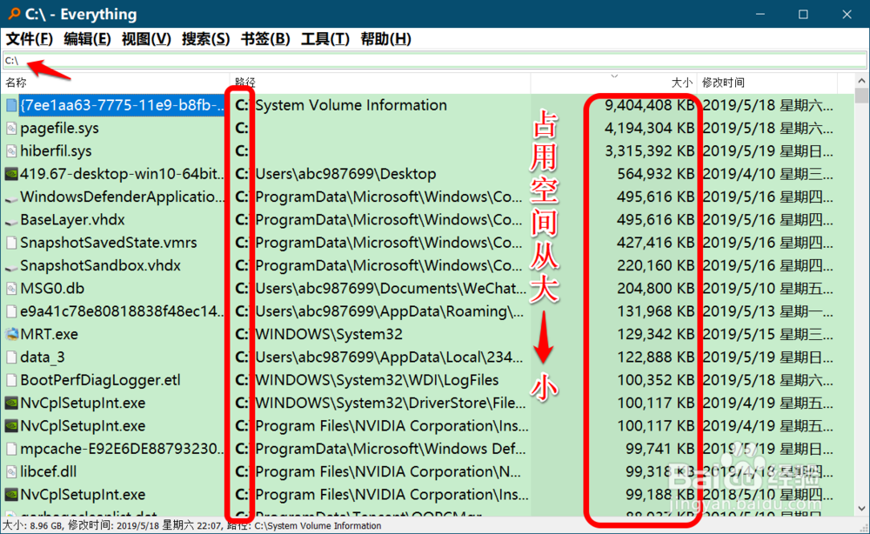Open the 文件(F) menu

(29, 38)
